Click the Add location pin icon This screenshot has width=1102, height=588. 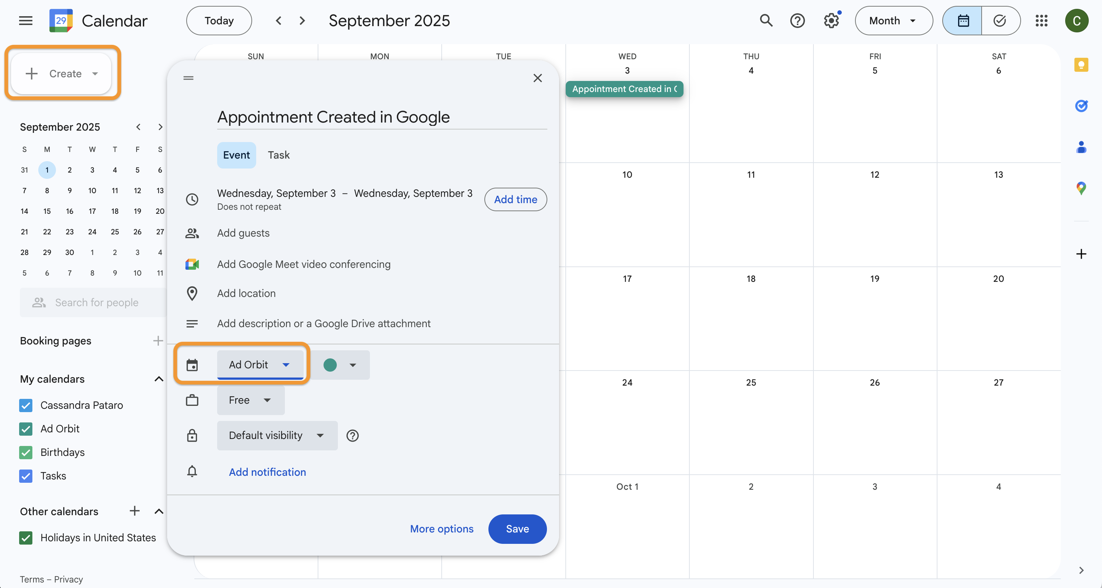click(x=192, y=293)
